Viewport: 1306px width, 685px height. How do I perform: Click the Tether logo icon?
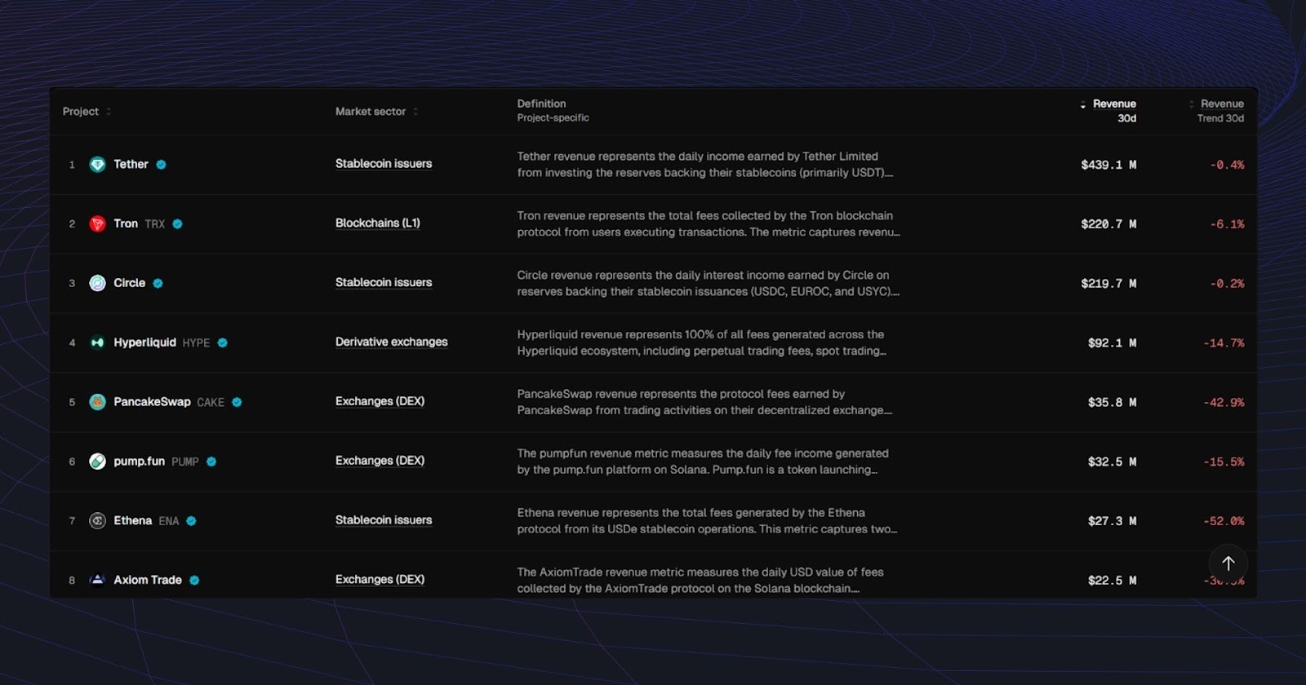pos(97,165)
